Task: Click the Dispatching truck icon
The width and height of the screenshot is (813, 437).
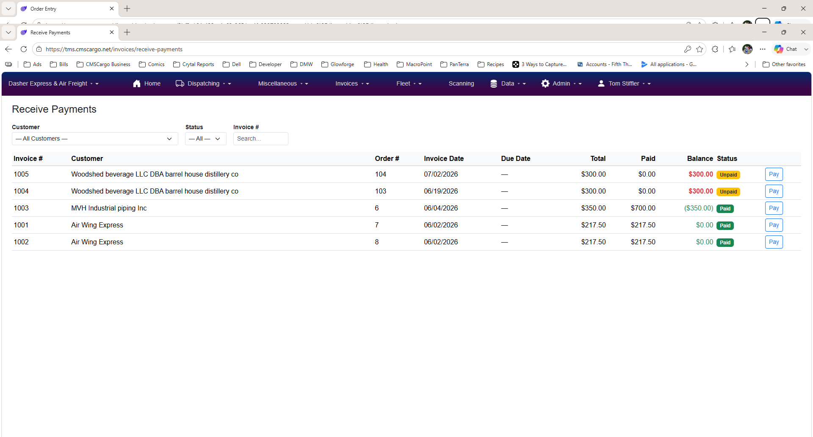Action: 180,84
